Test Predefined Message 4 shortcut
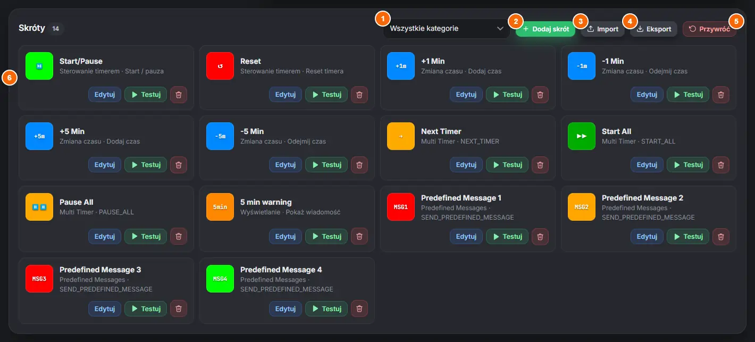The height and width of the screenshot is (342, 755). pyautogui.click(x=326, y=309)
